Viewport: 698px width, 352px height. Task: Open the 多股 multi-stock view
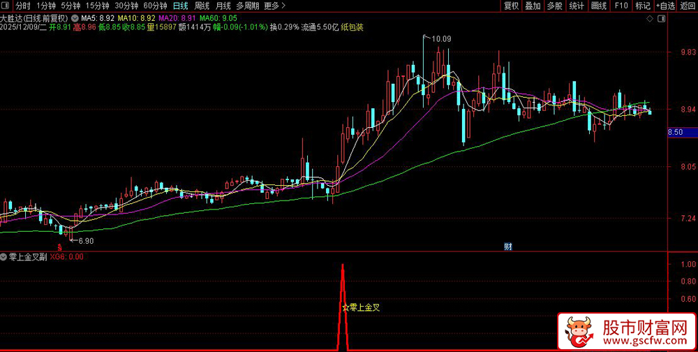(x=555, y=6)
